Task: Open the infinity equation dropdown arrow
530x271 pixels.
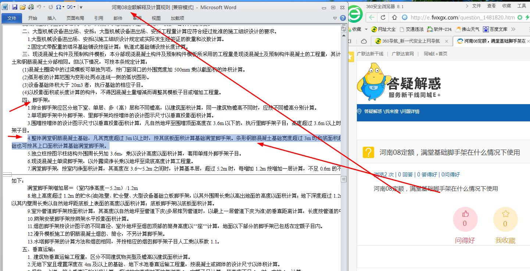Action: (x=75, y=7)
